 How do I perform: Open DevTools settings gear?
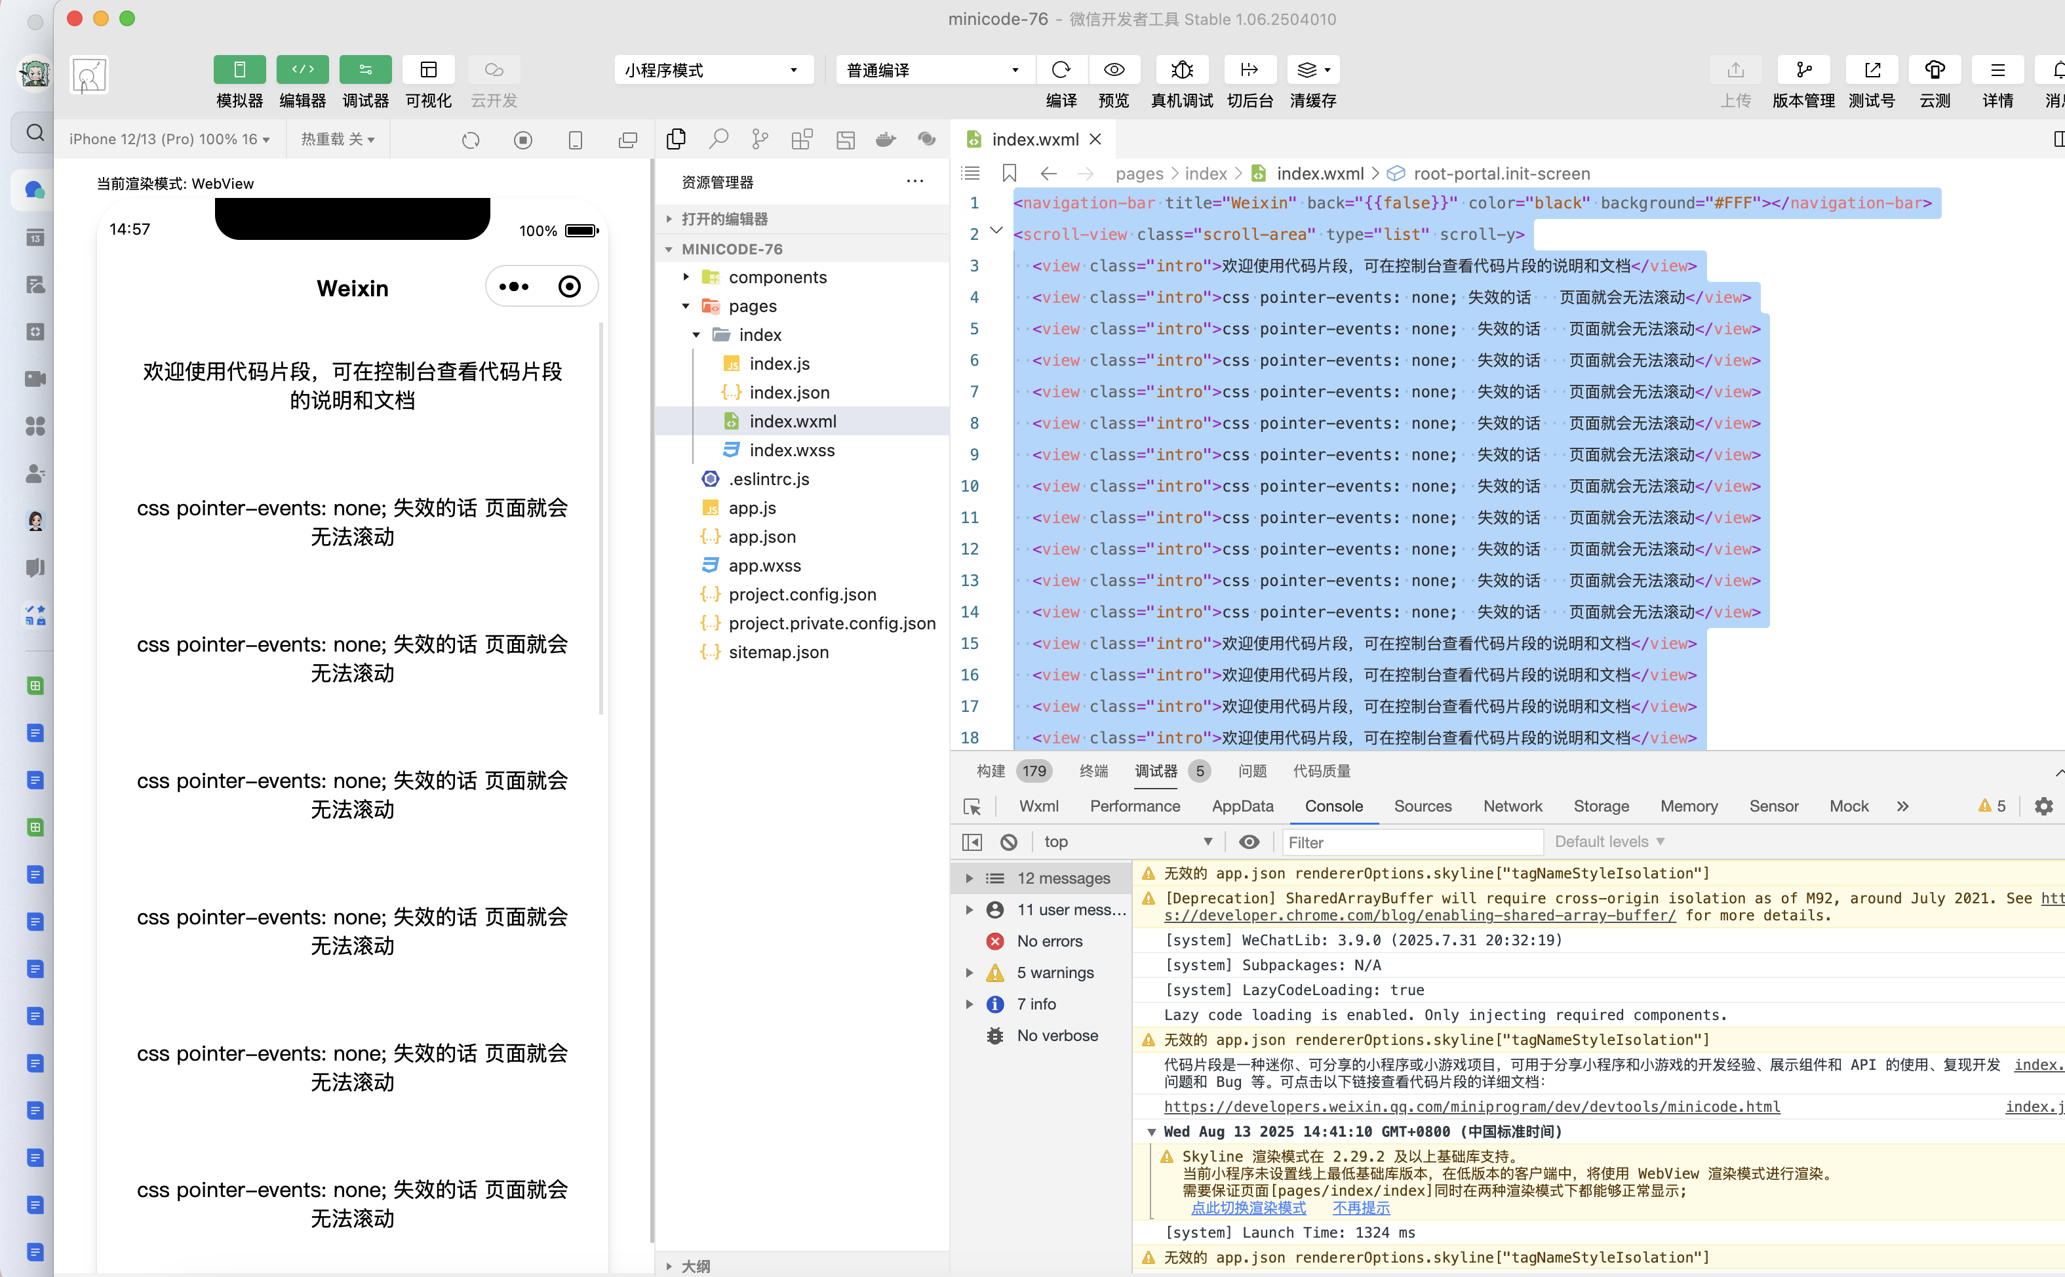2043,806
